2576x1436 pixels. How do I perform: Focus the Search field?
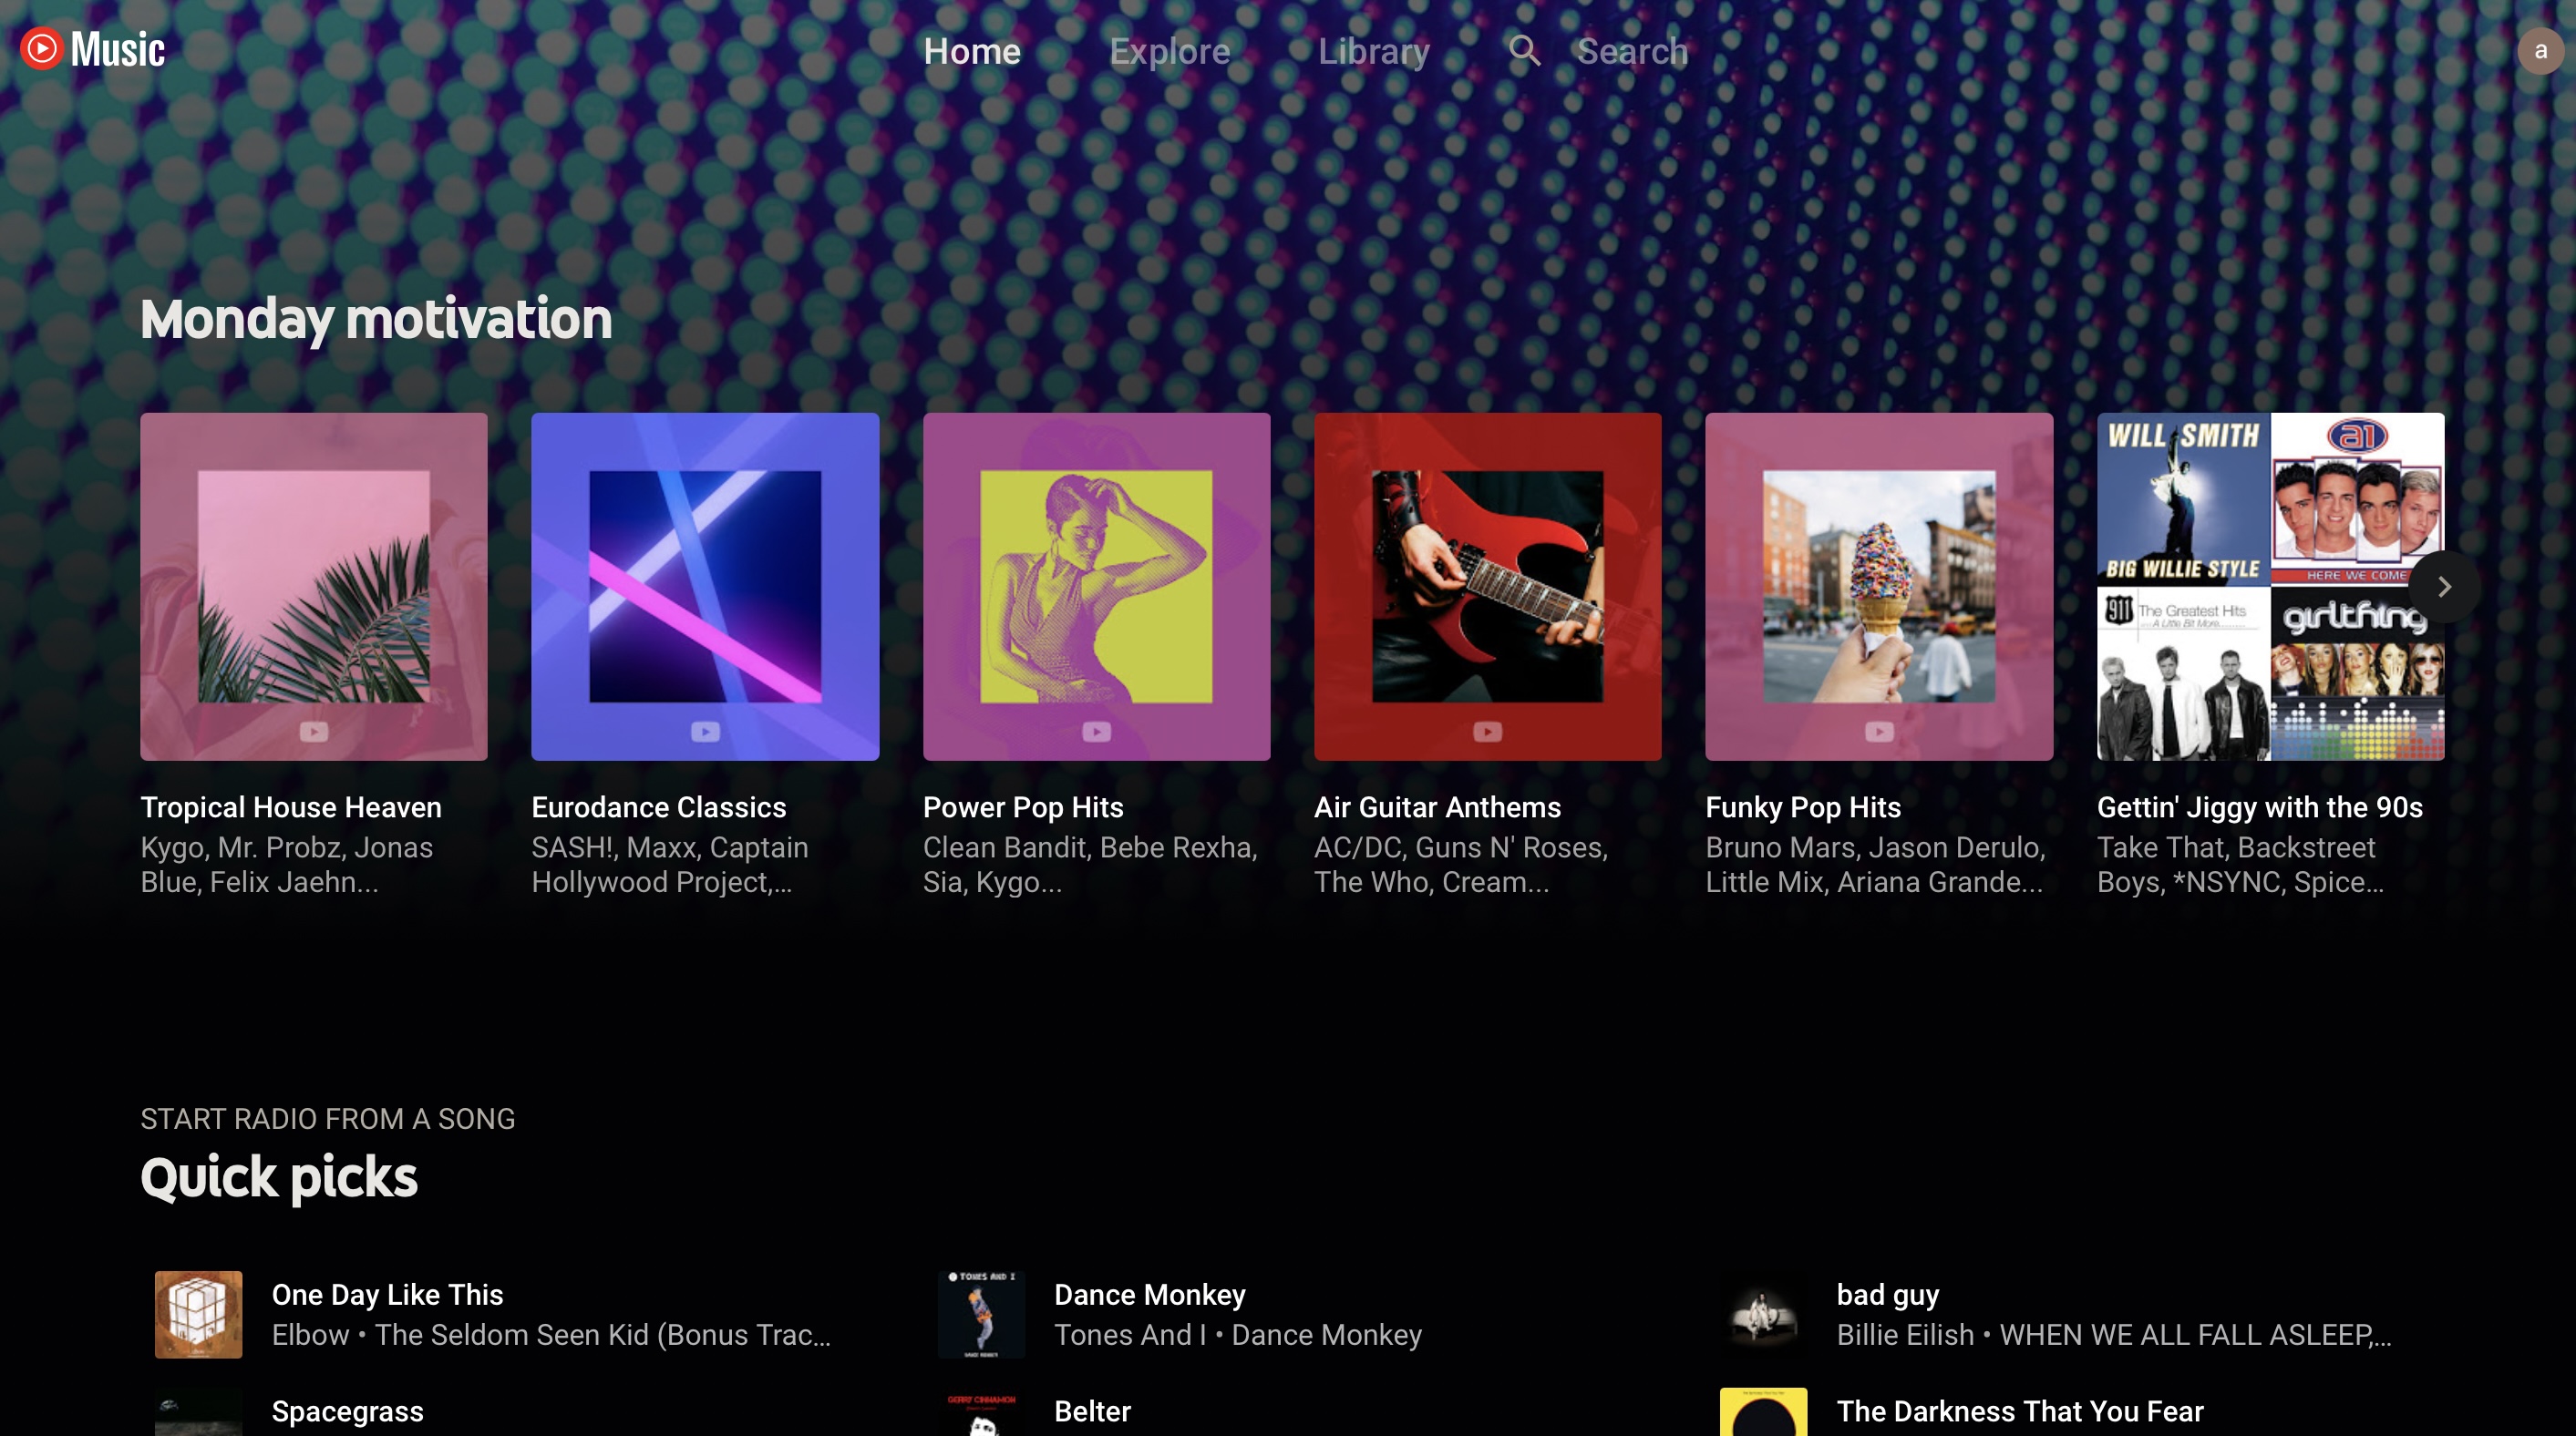click(x=1632, y=51)
